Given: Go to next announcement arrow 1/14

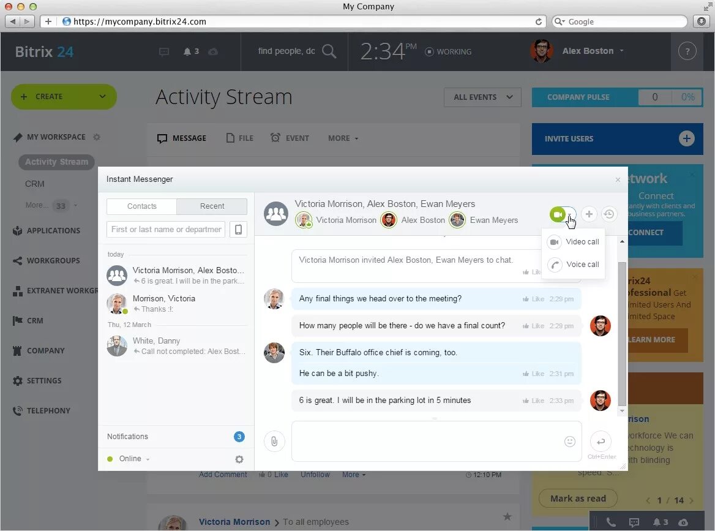Looking at the screenshot, I should click(692, 500).
